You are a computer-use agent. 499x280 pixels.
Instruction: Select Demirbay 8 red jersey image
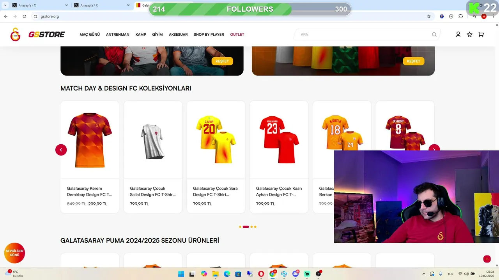click(405, 133)
